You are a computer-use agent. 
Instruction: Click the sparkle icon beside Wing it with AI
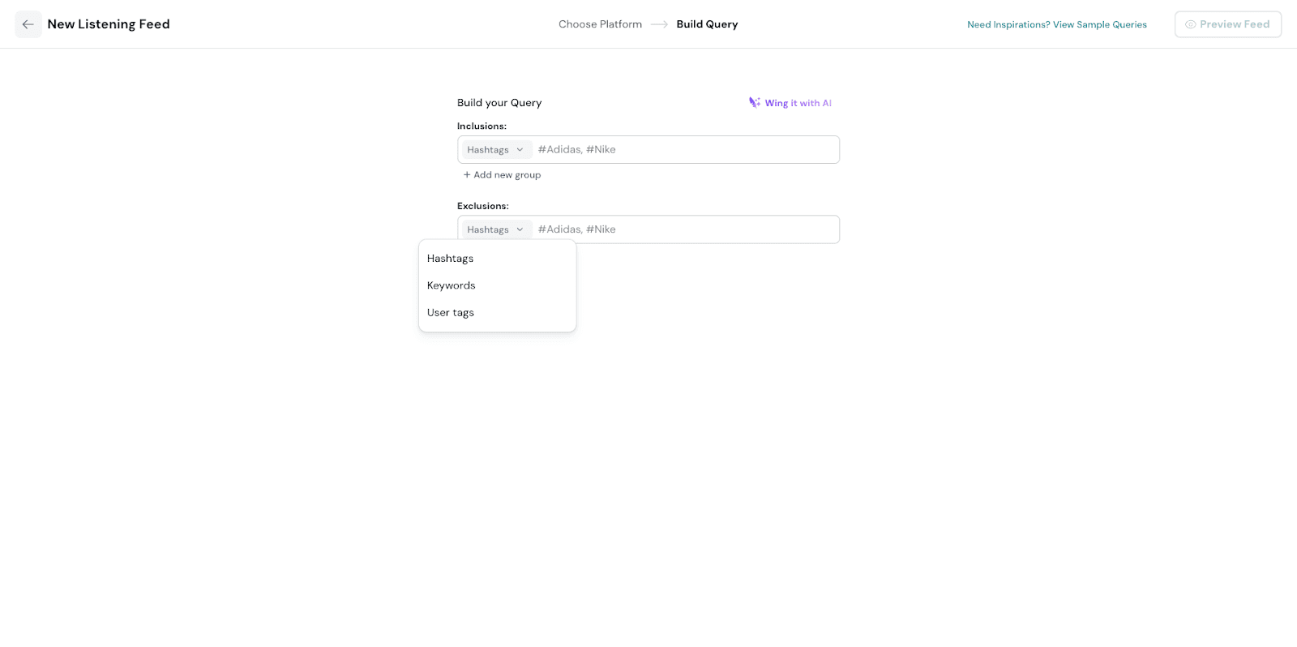click(x=755, y=103)
